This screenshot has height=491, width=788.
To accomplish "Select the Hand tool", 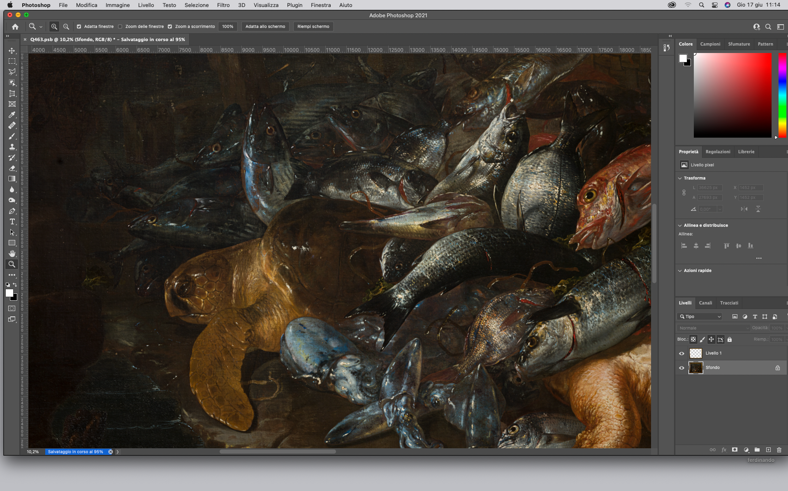I will pos(12,254).
